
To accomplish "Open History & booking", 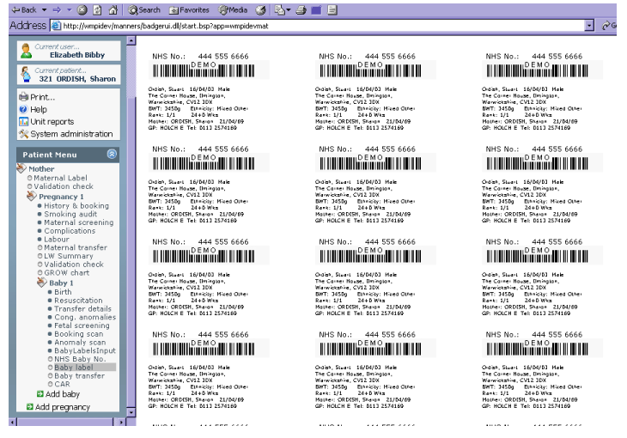I will pos(76,205).
